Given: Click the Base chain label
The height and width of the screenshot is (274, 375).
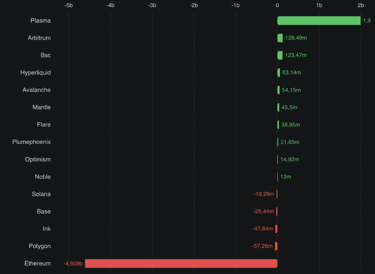Looking at the screenshot, I should (44, 211).
